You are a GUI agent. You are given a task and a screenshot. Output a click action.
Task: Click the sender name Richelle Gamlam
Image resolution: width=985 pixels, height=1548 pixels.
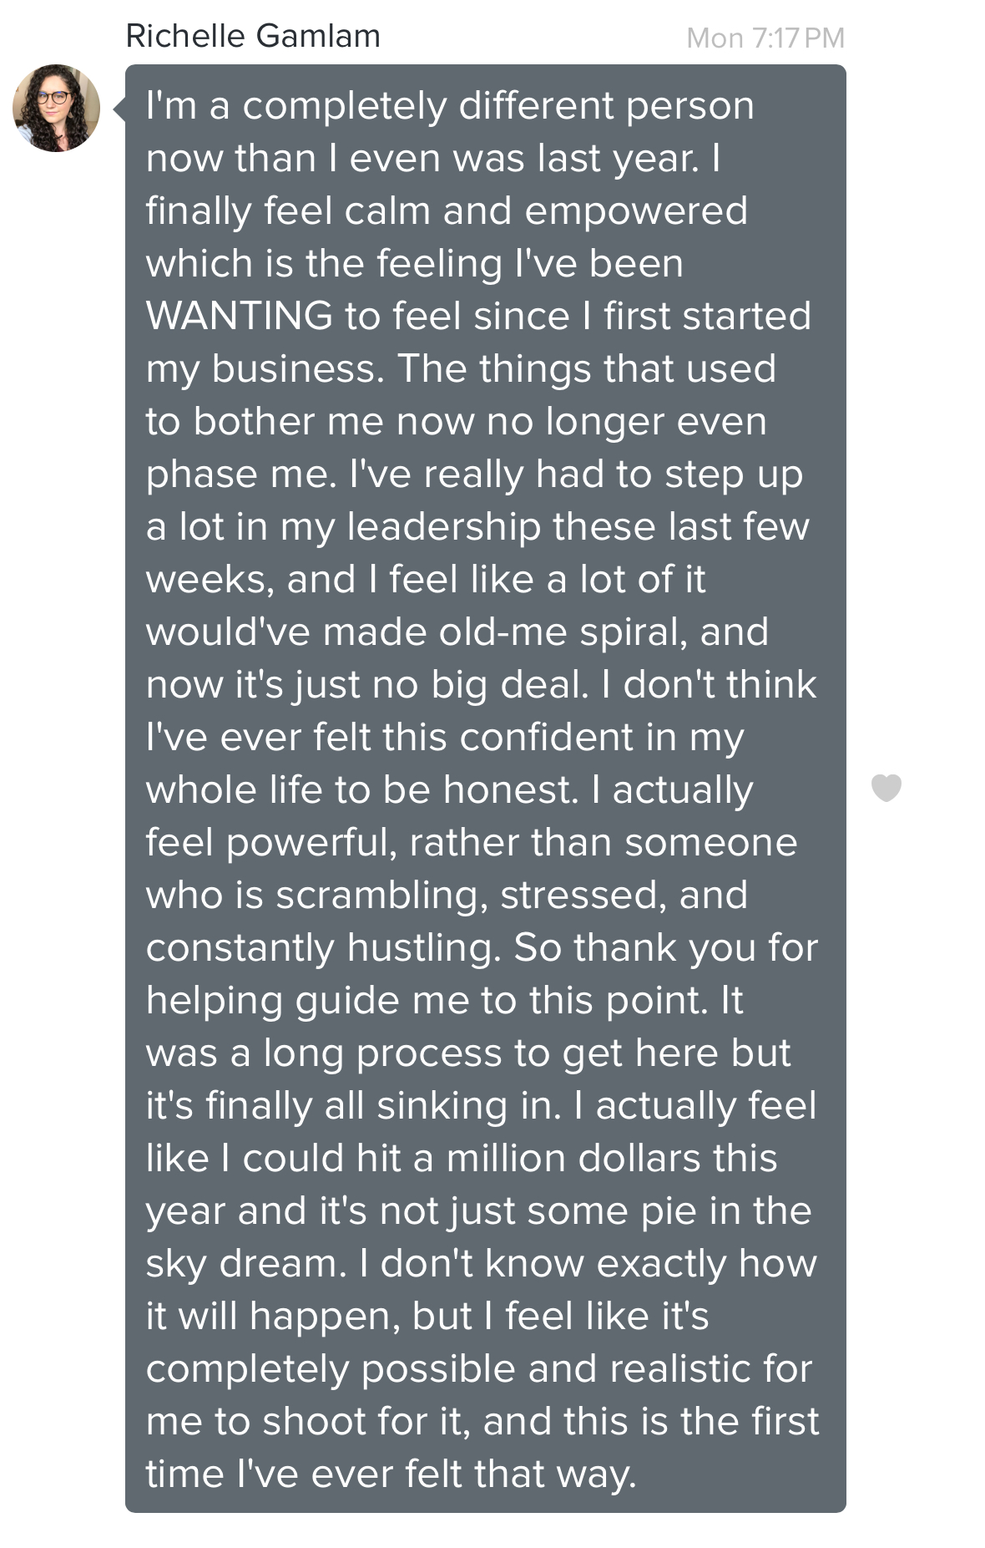pos(253,36)
